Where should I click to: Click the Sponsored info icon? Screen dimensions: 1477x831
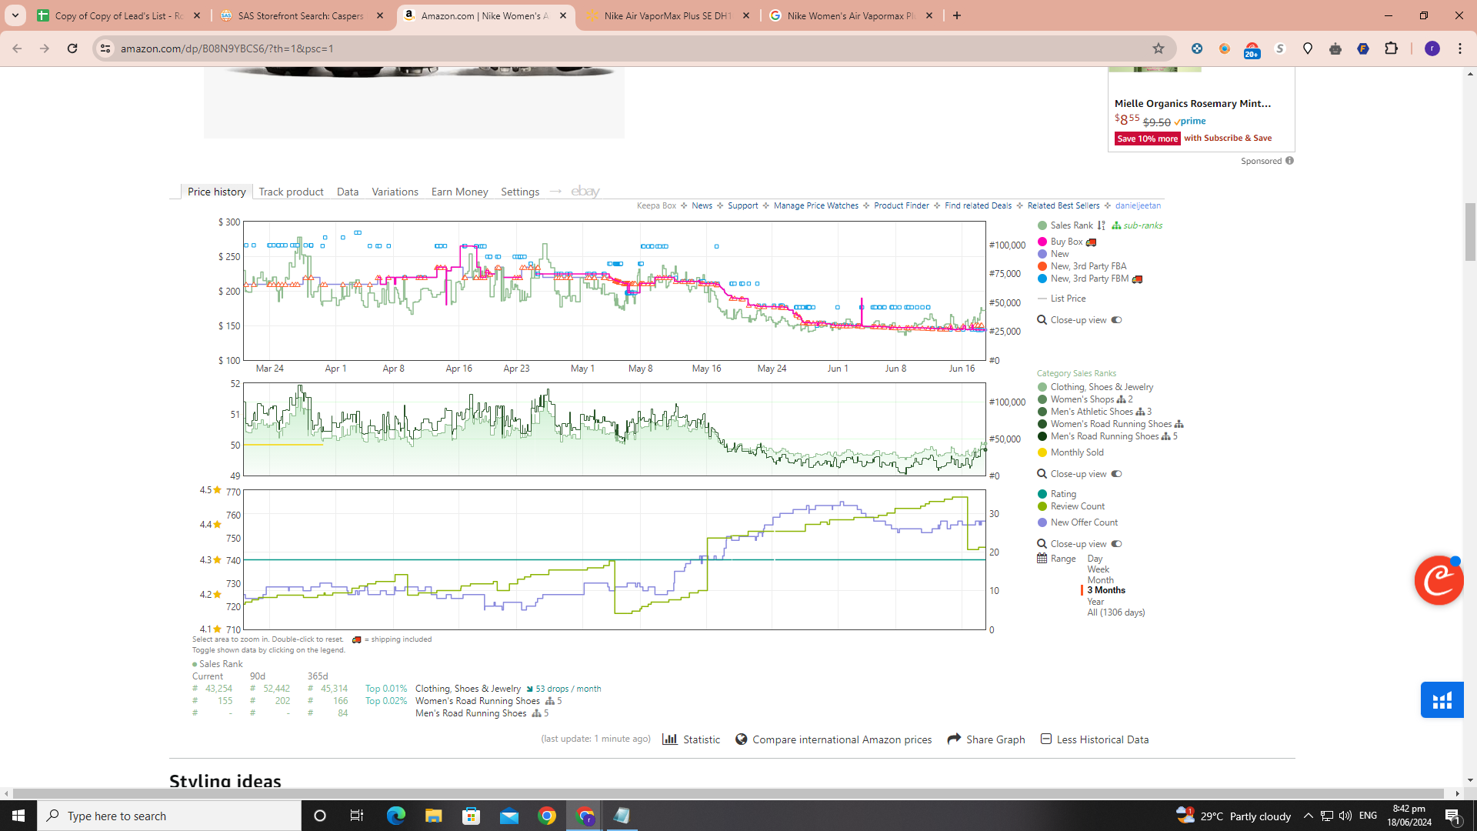point(1290,161)
